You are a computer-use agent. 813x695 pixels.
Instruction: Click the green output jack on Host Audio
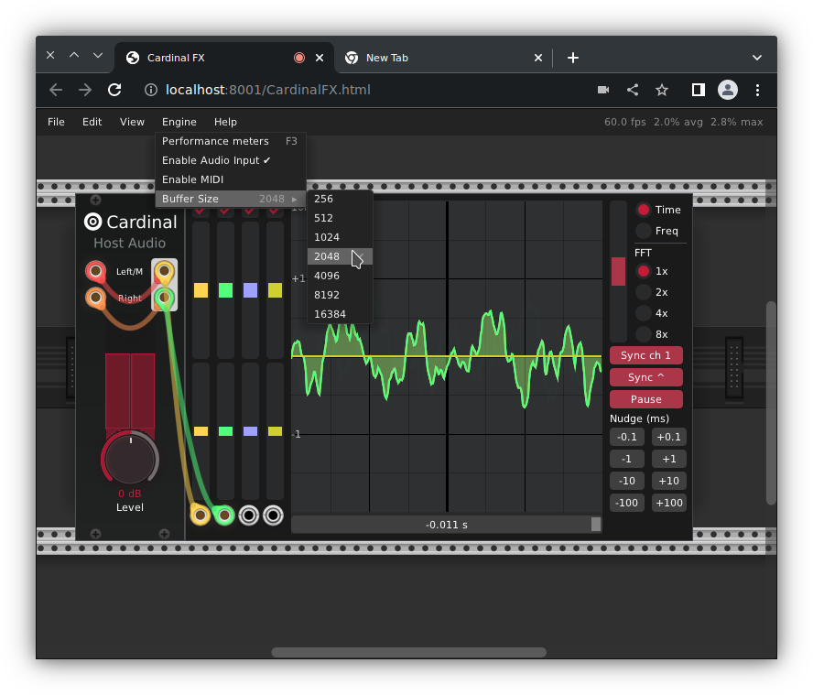pyautogui.click(x=165, y=298)
